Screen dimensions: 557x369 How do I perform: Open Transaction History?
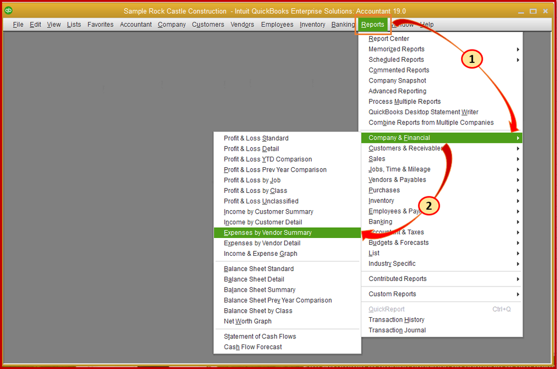(442, 319)
